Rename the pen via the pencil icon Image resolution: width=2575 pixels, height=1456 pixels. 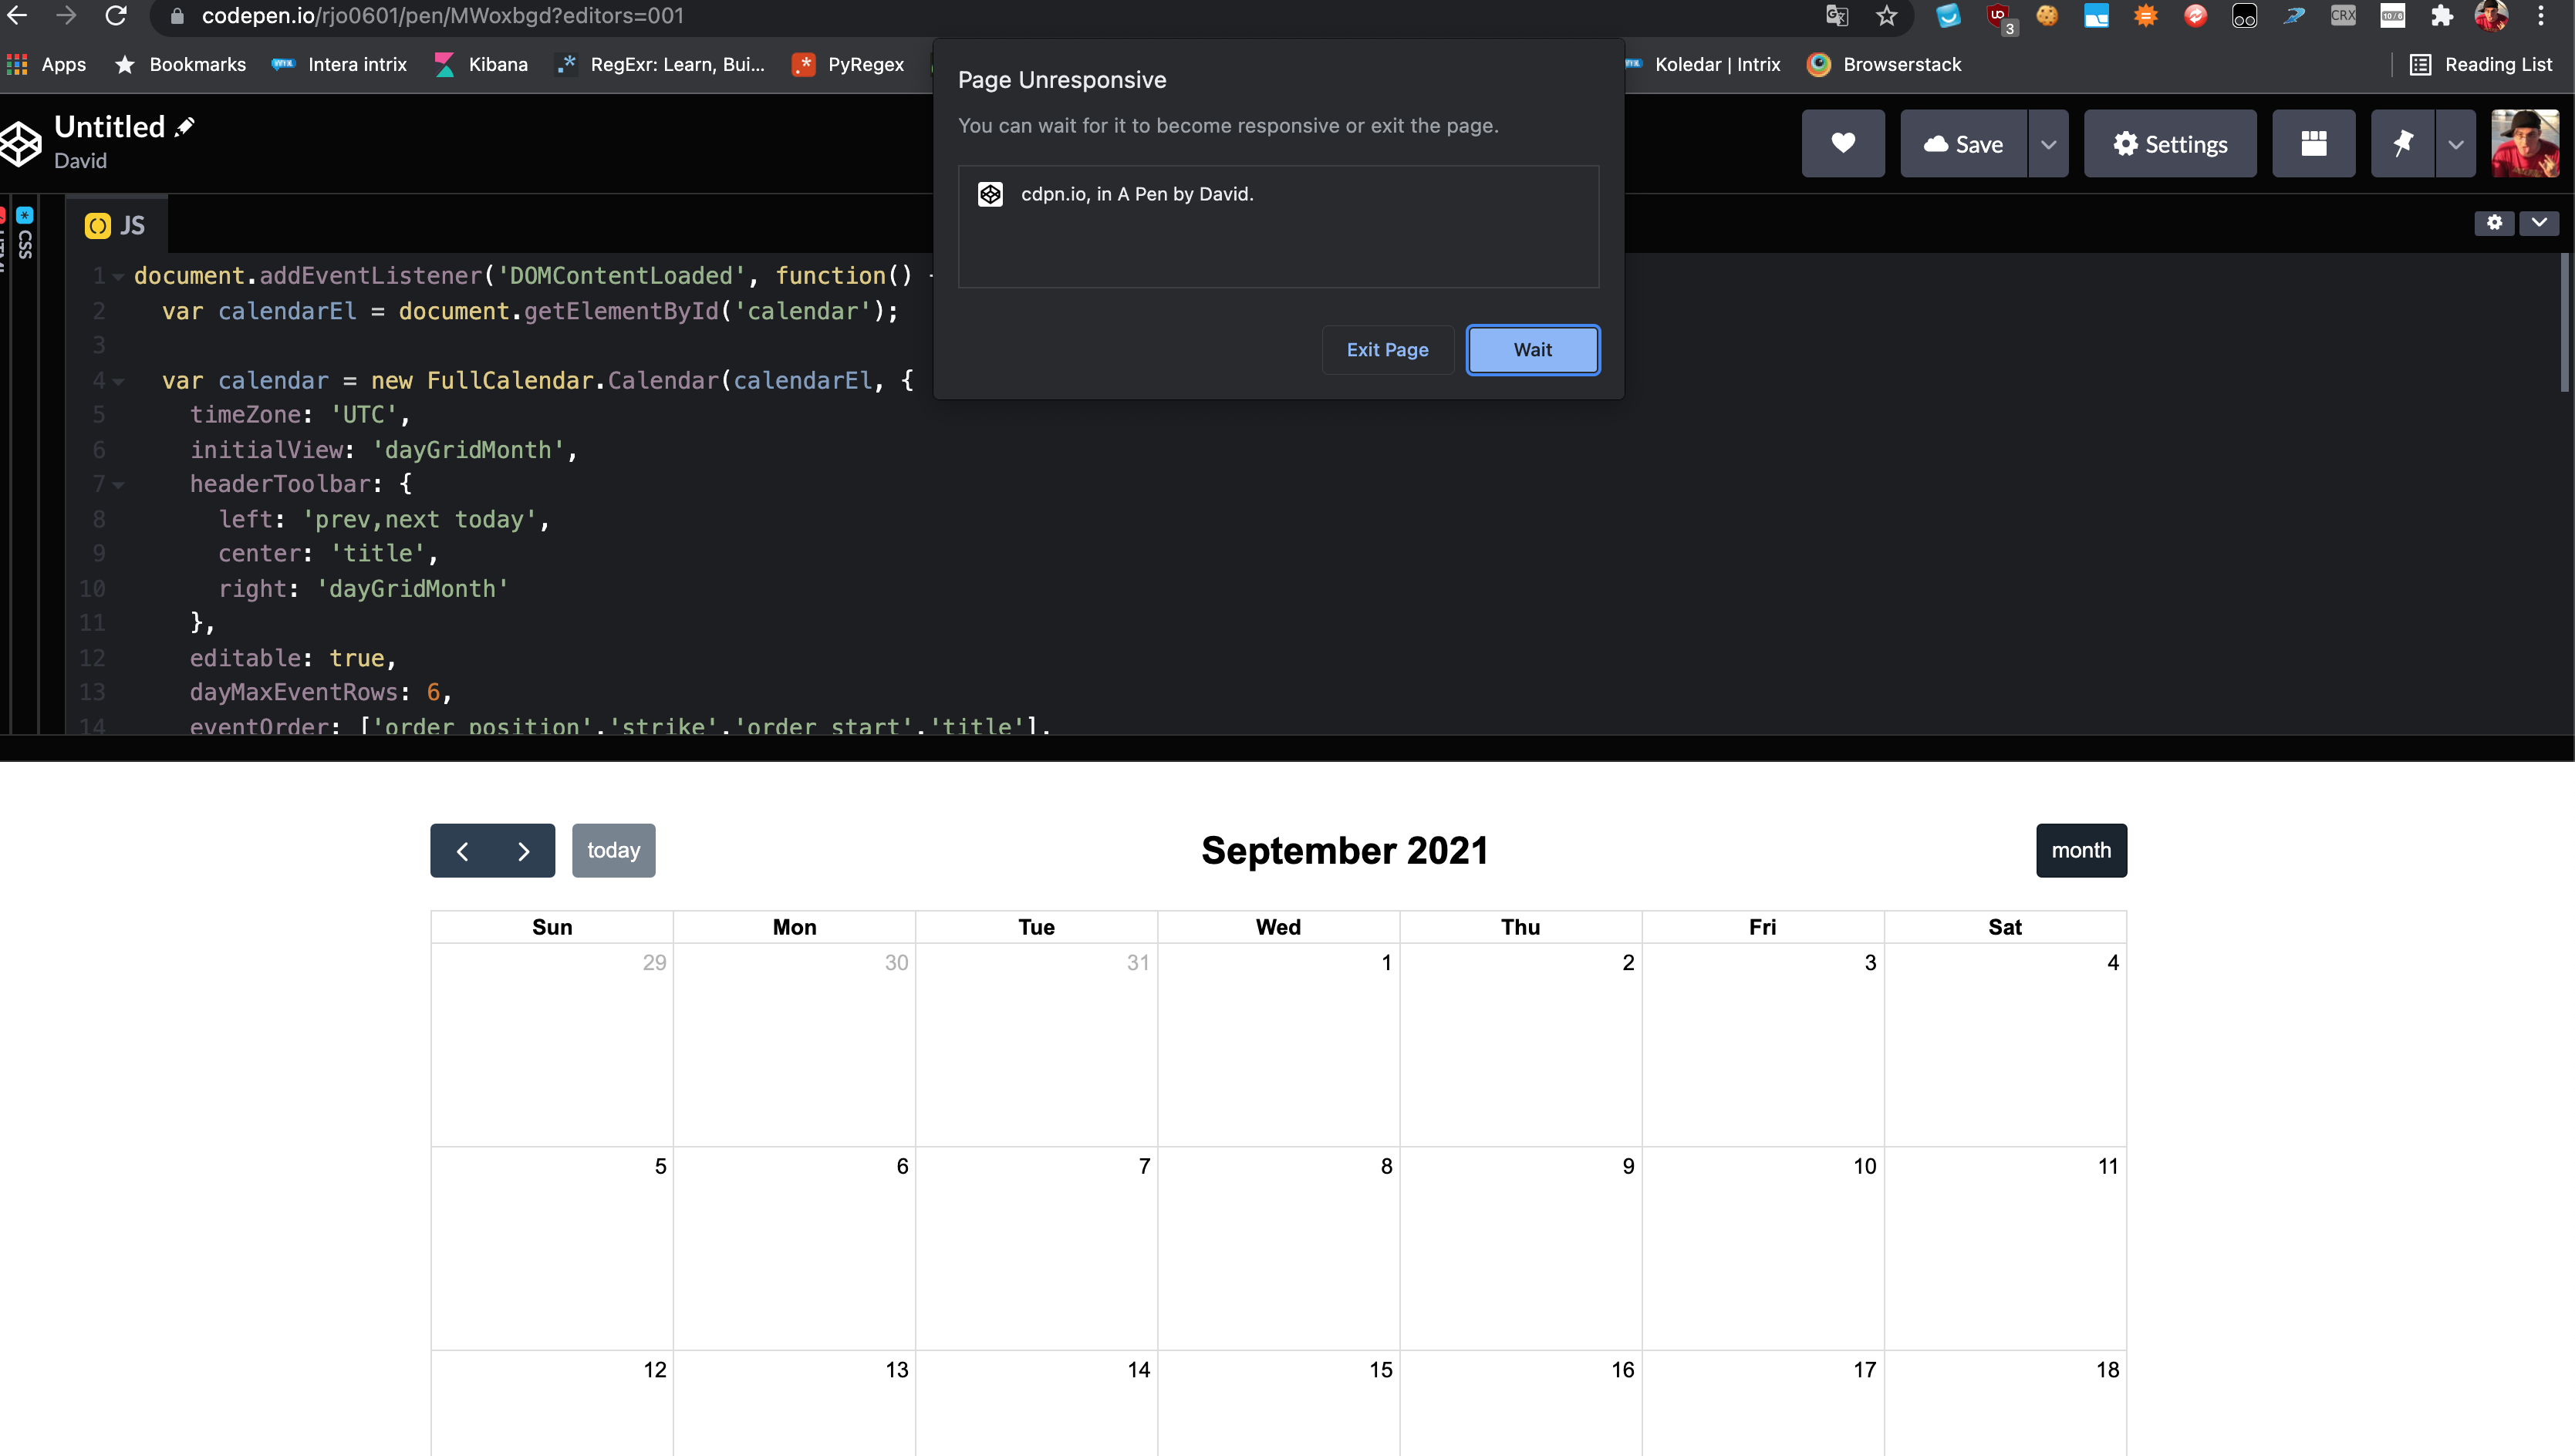(186, 126)
